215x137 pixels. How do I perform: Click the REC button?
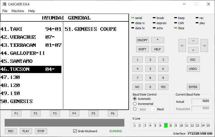click(x=11, y=131)
